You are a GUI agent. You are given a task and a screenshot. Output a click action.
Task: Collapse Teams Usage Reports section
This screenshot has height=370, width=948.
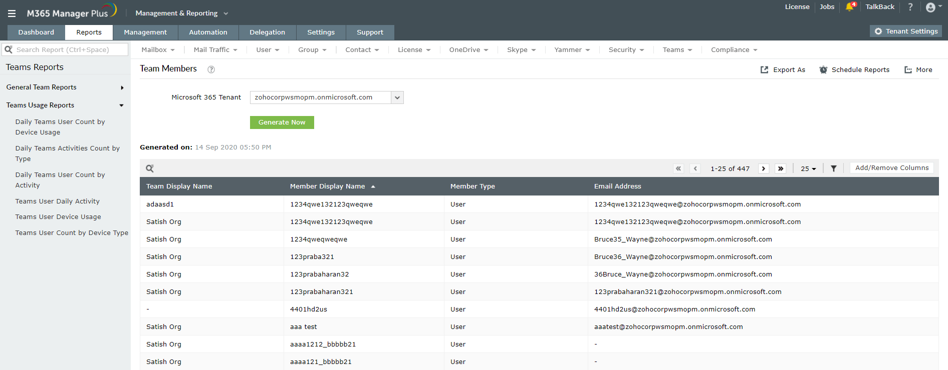121,105
